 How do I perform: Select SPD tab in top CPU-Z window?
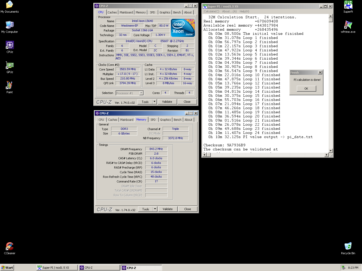pos(153,12)
